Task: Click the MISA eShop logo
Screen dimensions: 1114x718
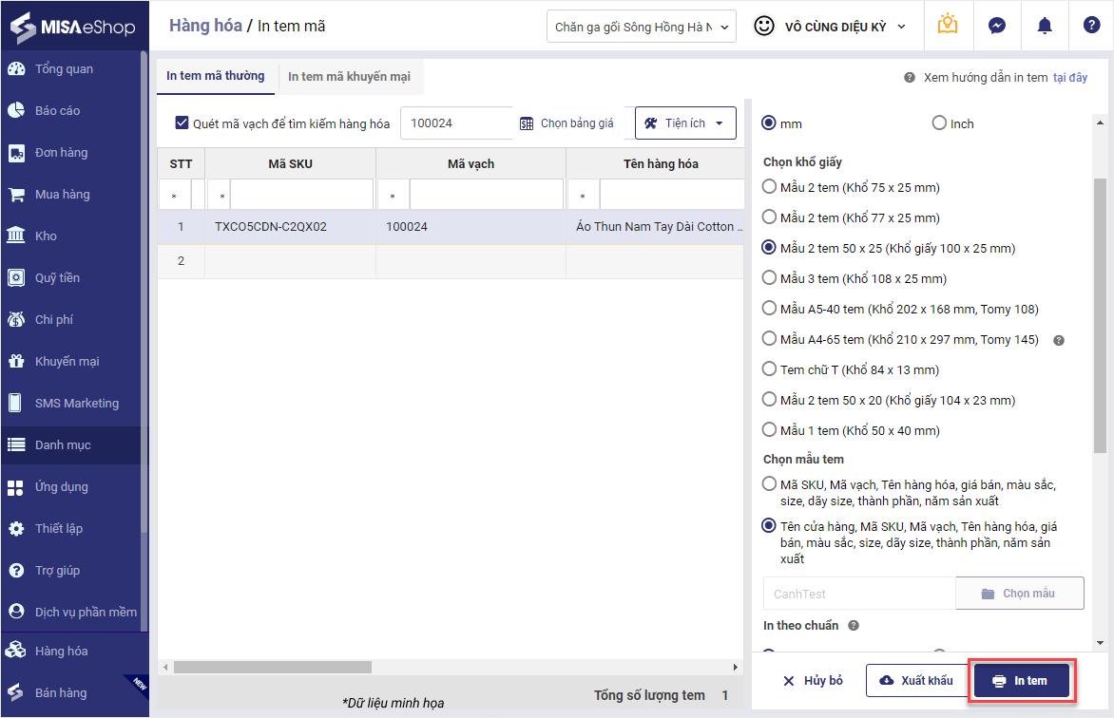Action: point(73,27)
